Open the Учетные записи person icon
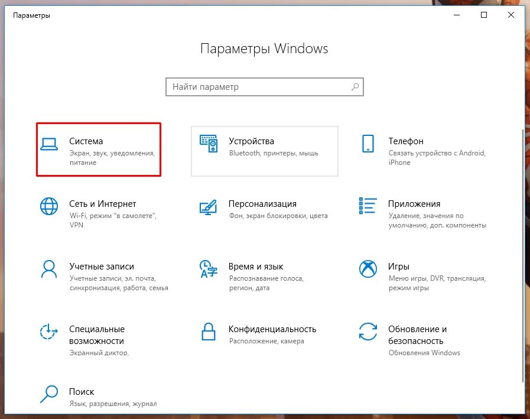Viewport: 530px width, 419px height. click(49, 269)
